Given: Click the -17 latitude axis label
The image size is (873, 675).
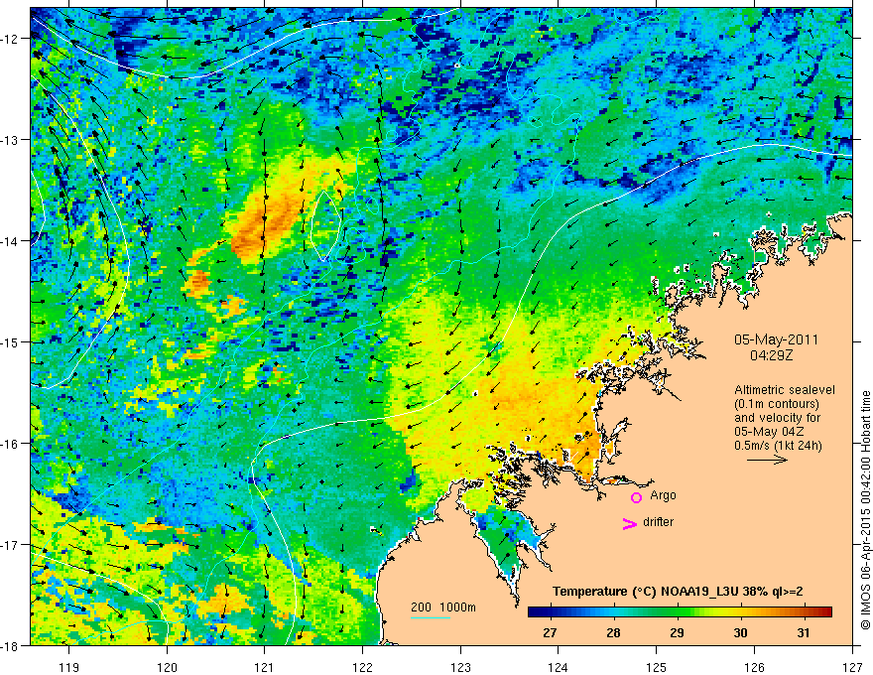Looking at the screenshot, I should click(x=11, y=545).
